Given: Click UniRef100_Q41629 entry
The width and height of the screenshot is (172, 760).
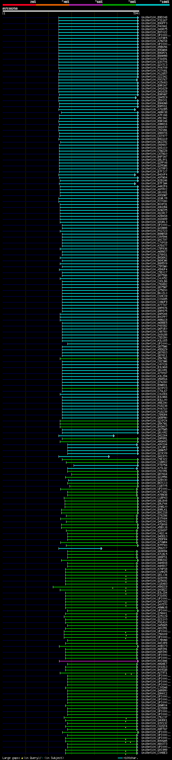Looking at the screenshot, I should click(x=154, y=88).
